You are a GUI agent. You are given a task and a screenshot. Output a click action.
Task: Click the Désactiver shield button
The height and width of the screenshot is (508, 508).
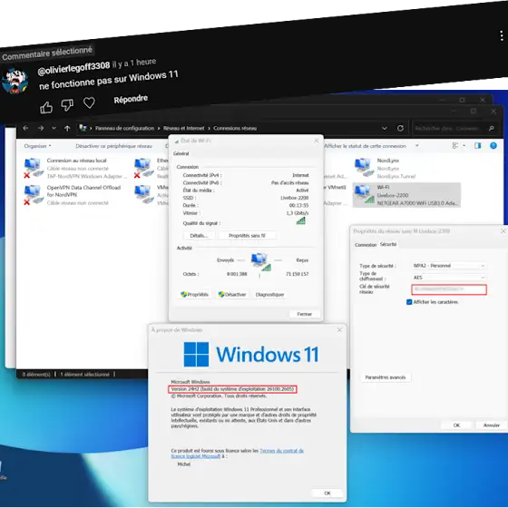(232, 295)
